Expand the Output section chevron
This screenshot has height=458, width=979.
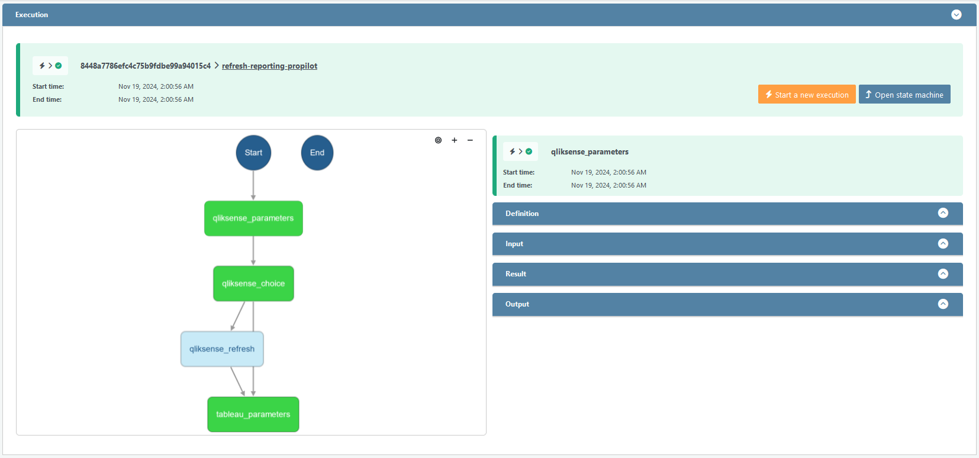pos(943,304)
